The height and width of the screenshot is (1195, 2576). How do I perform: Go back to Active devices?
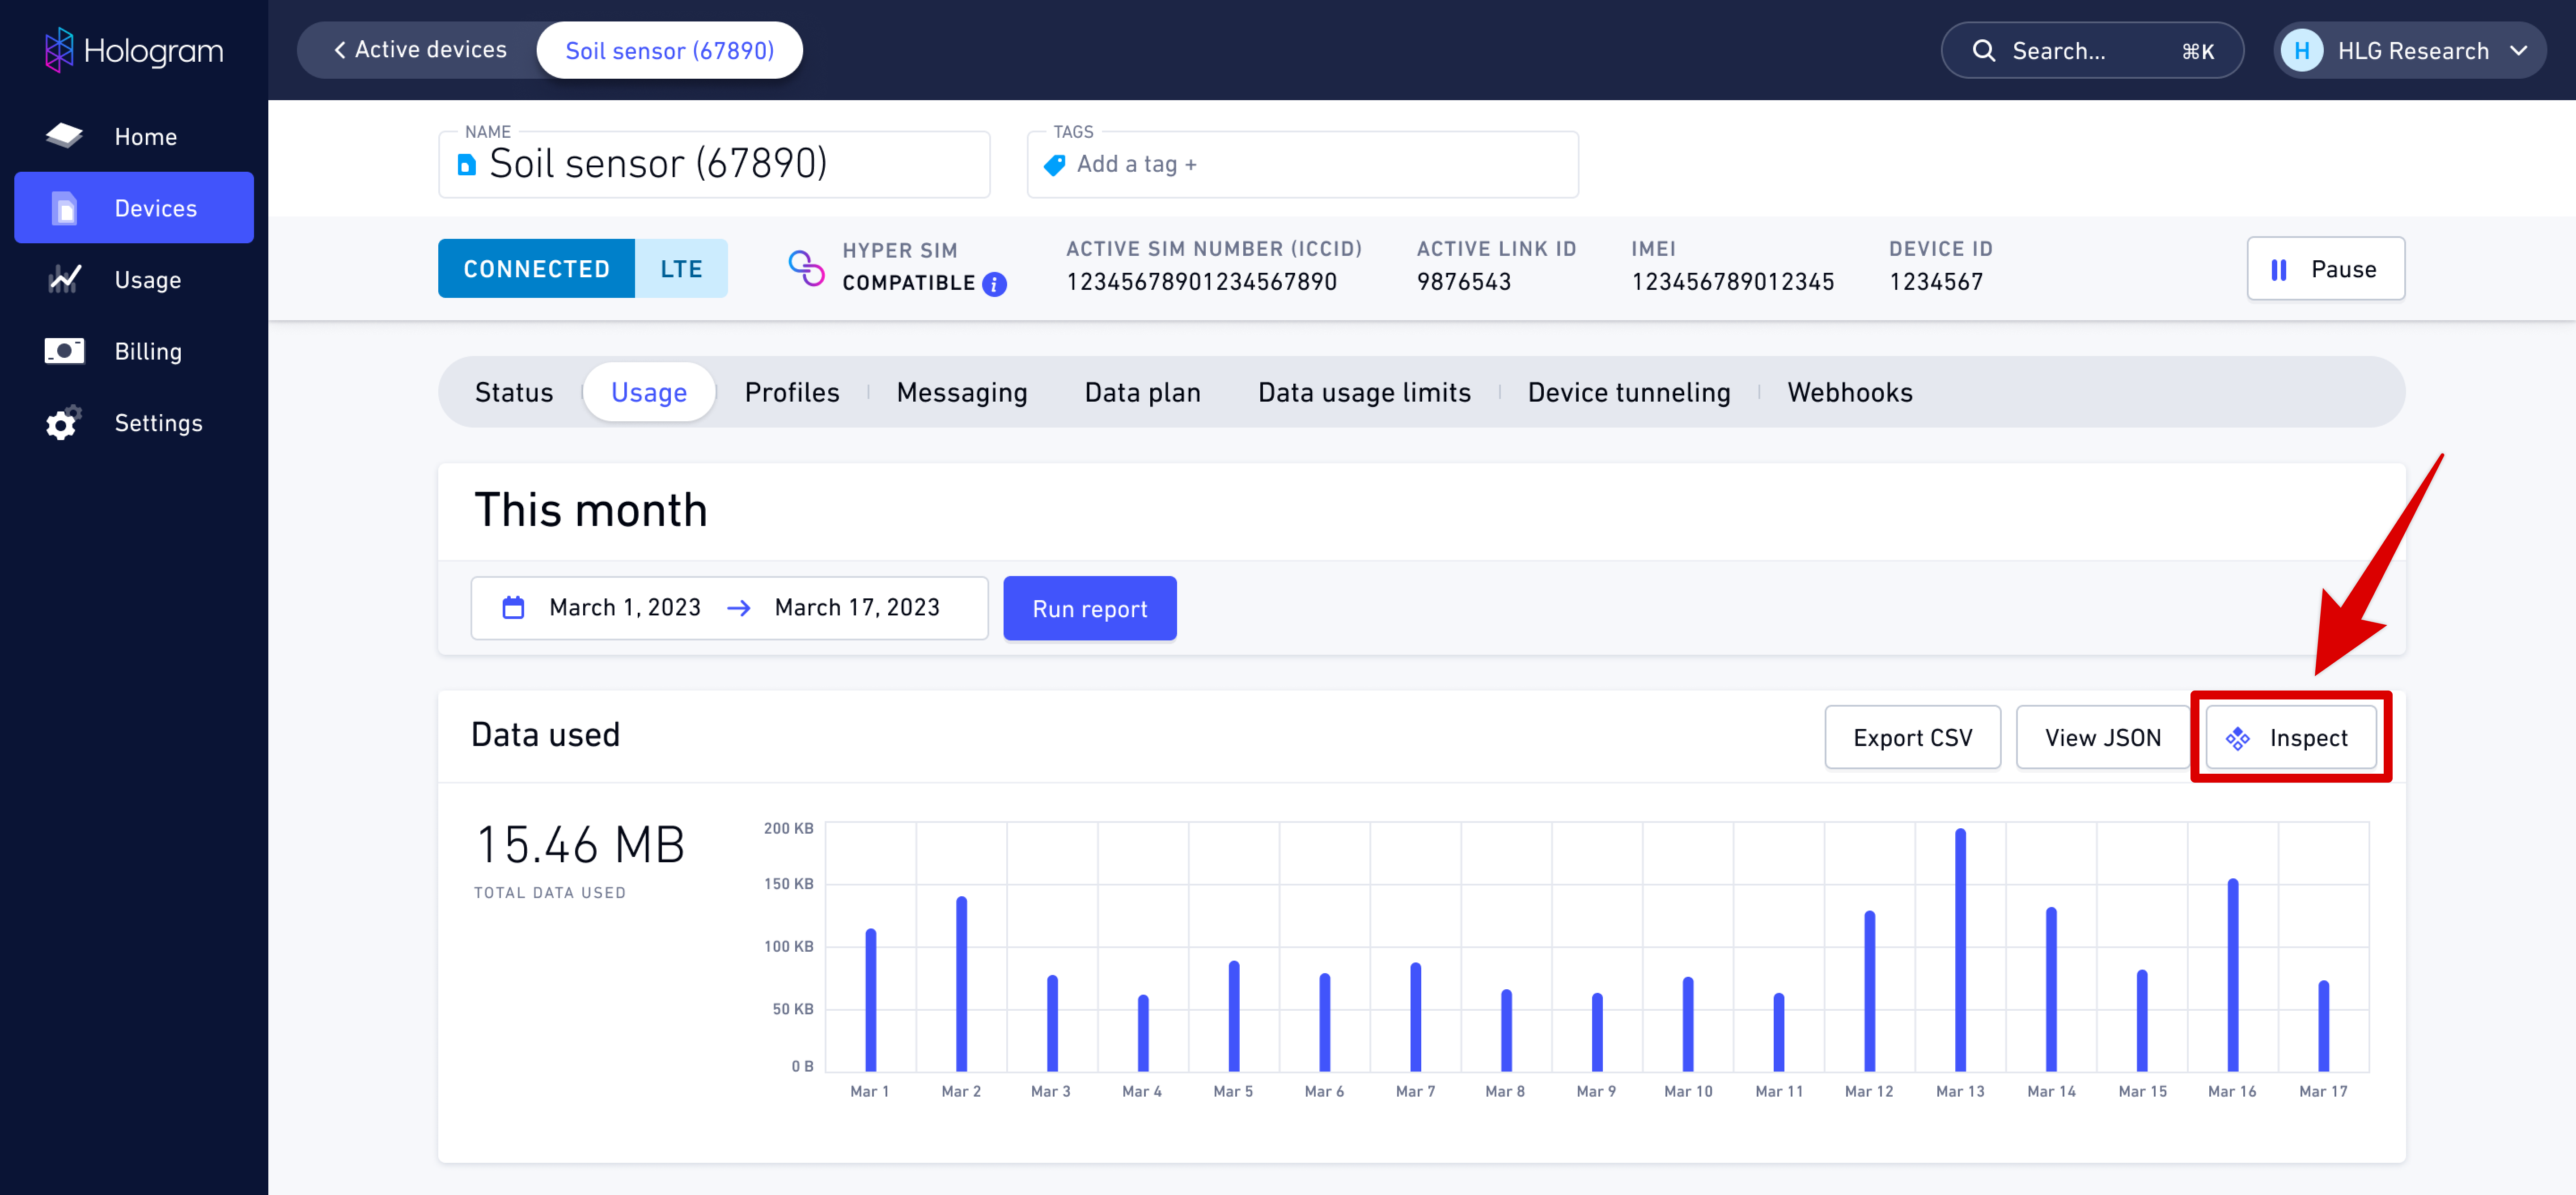(420, 50)
